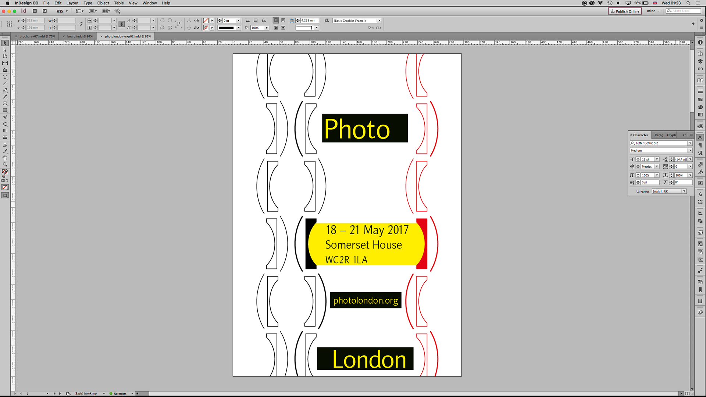Viewport: 706px width, 397px height.
Task: Select the Pen tool
Action: click(5, 90)
